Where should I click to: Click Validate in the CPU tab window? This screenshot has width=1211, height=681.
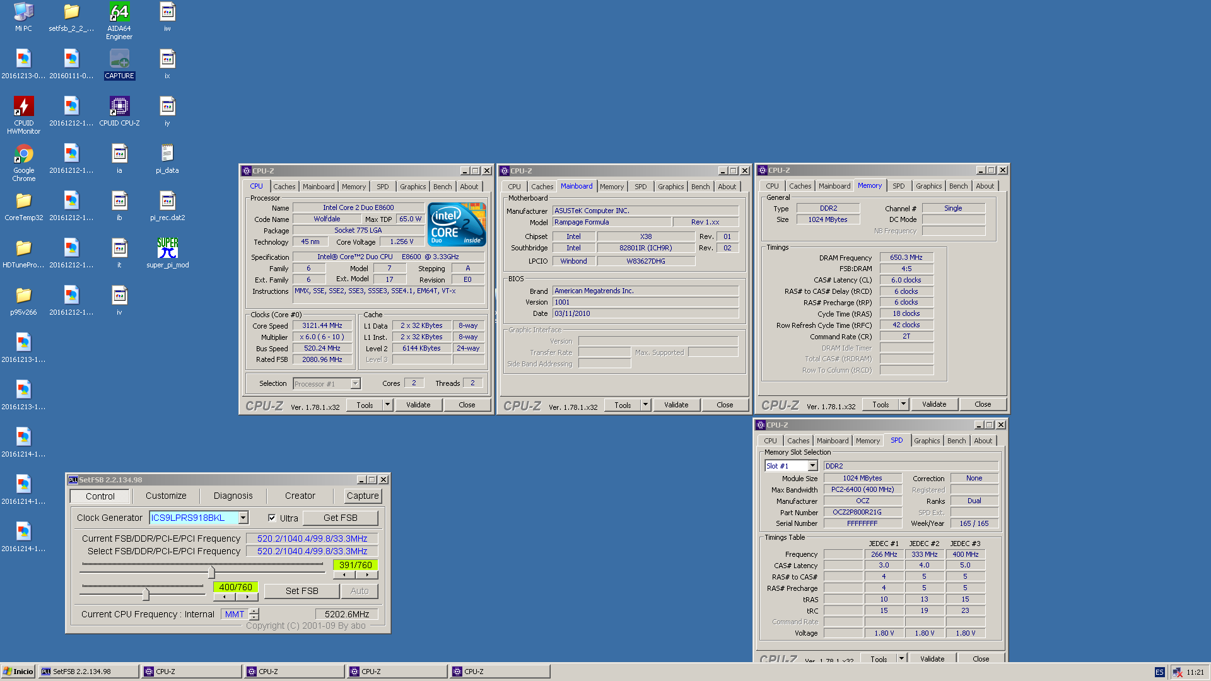click(418, 405)
